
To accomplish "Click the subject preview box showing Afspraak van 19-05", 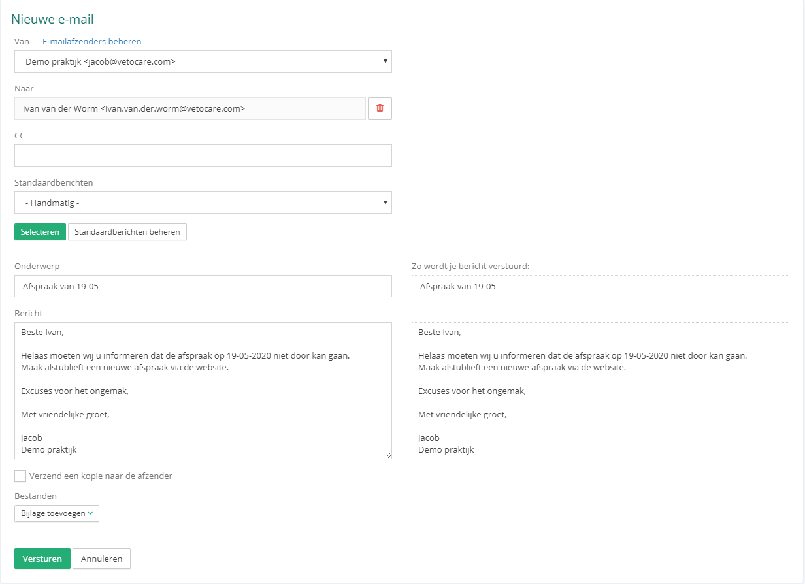I will (x=600, y=286).
